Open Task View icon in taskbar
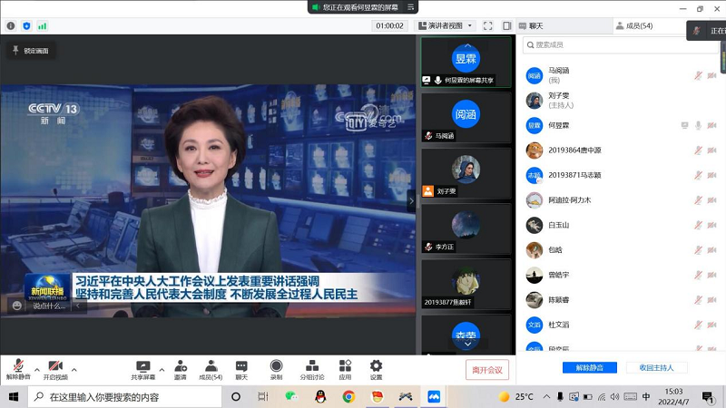The image size is (726, 408). (263, 396)
